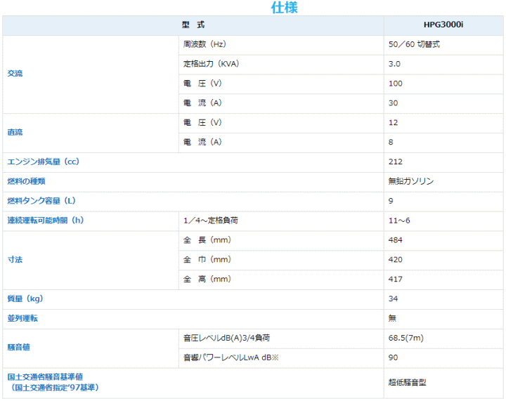
Task: Select the value 30
Action: (x=393, y=103)
